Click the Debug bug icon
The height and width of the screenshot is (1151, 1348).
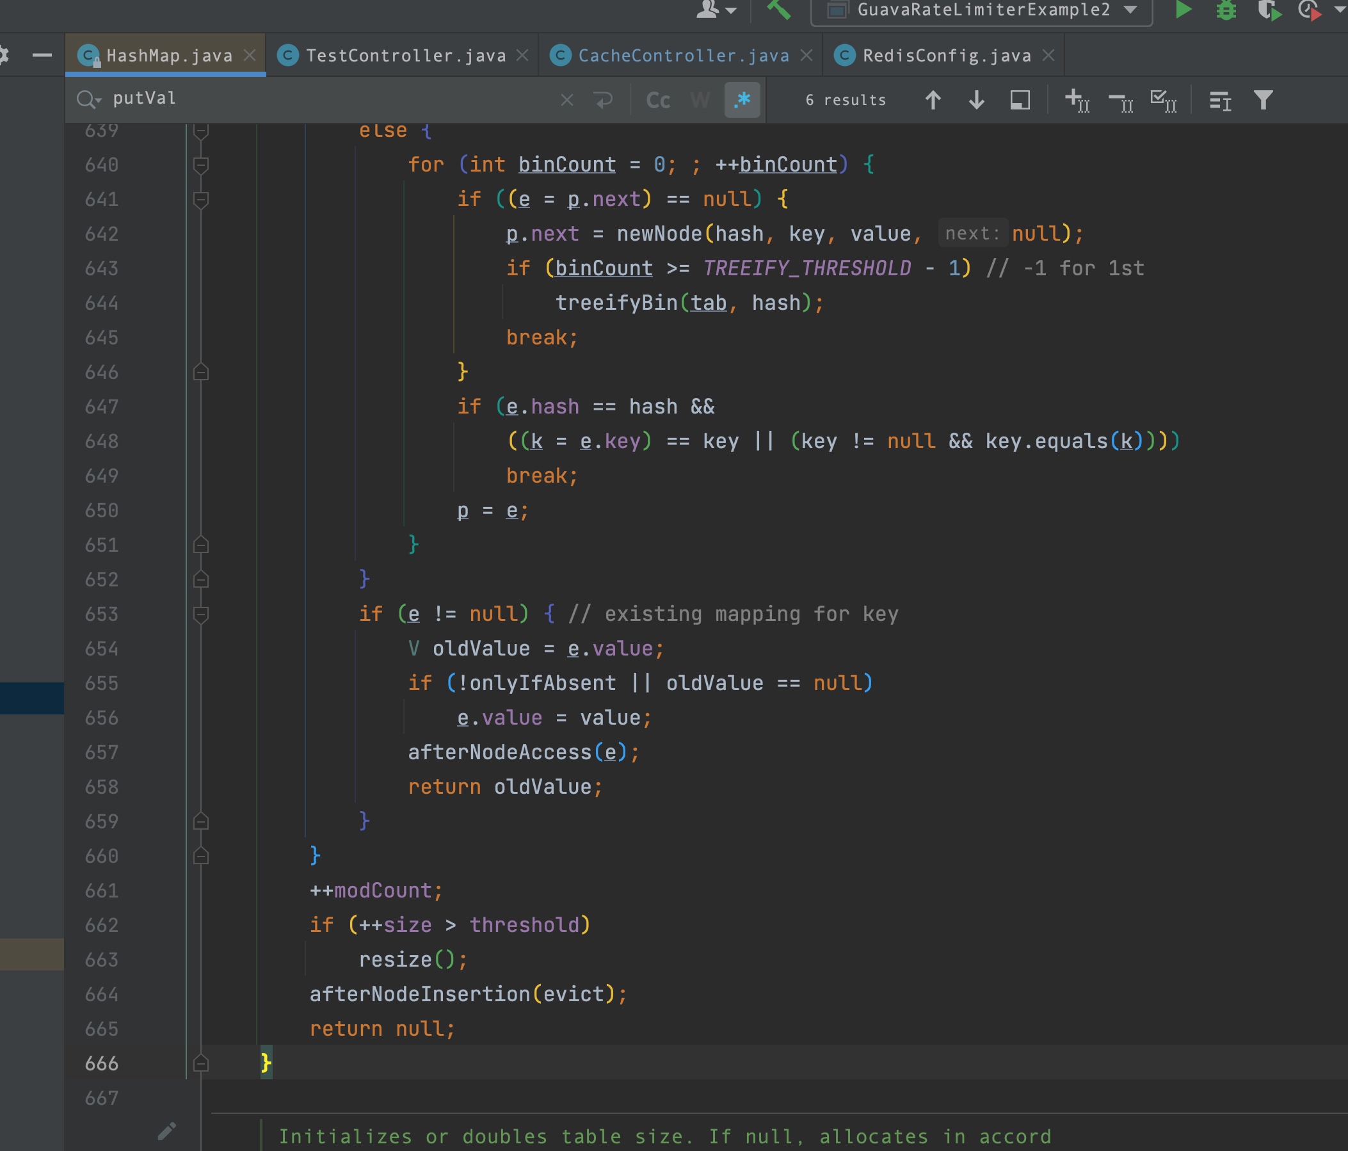pyautogui.click(x=1226, y=10)
